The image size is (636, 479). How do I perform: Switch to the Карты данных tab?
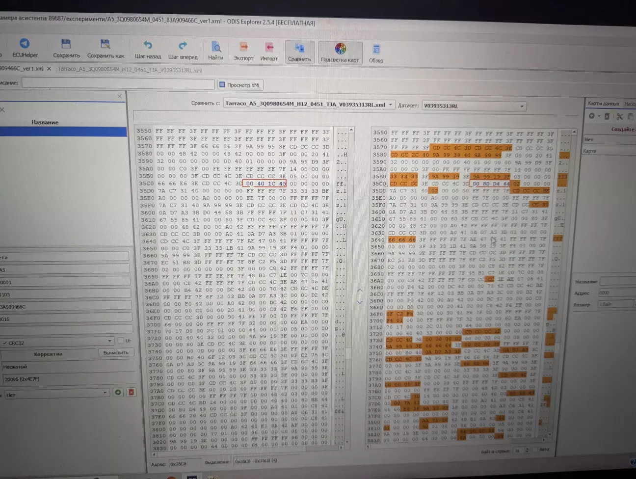[x=603, y=104]
